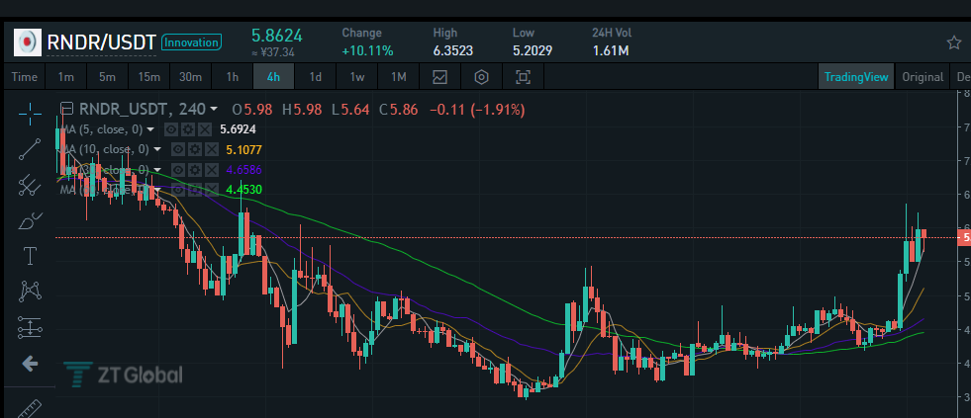Click the fullscreen chart icon

pyautogui.click(x=524, y=77)
